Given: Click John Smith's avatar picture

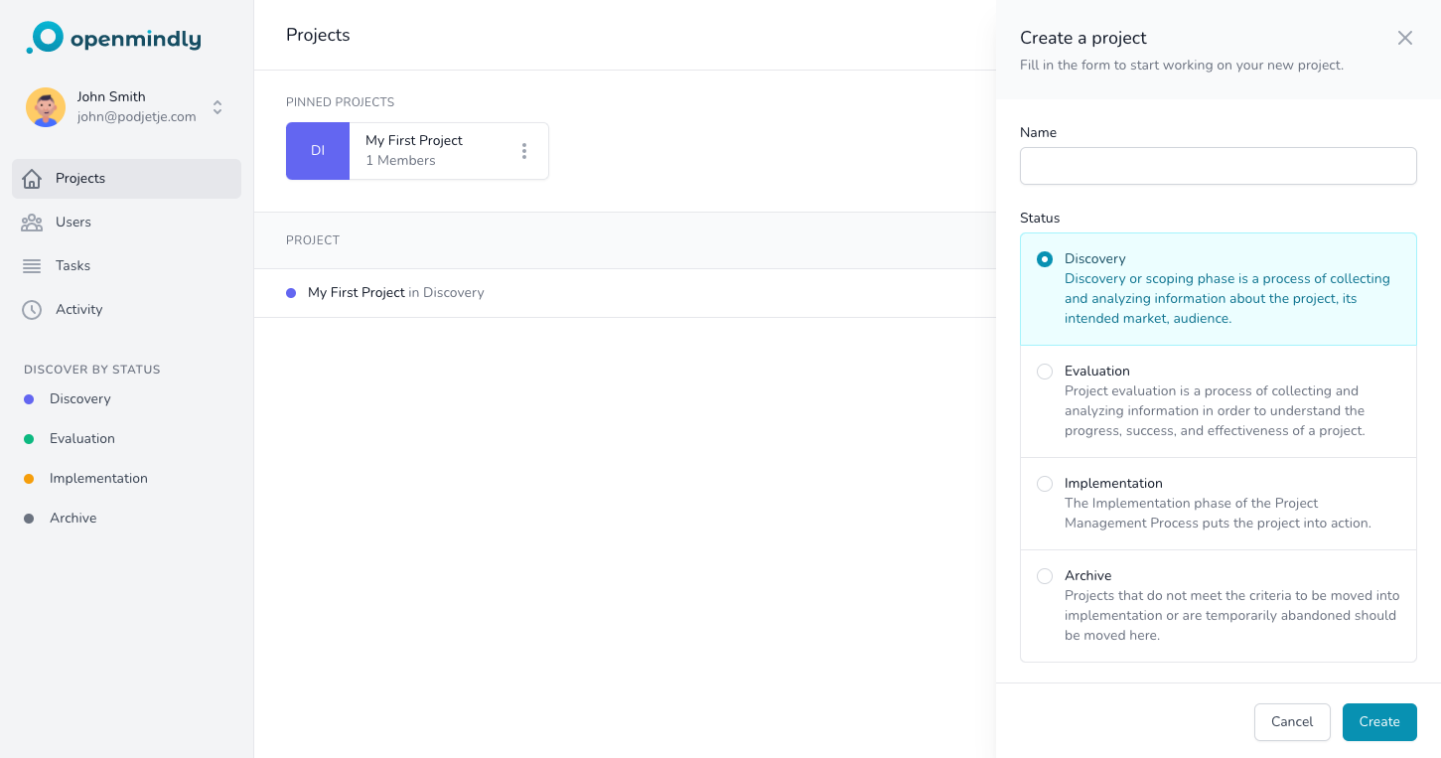Looking at the screenshot, I should click(x=46, y=107).
